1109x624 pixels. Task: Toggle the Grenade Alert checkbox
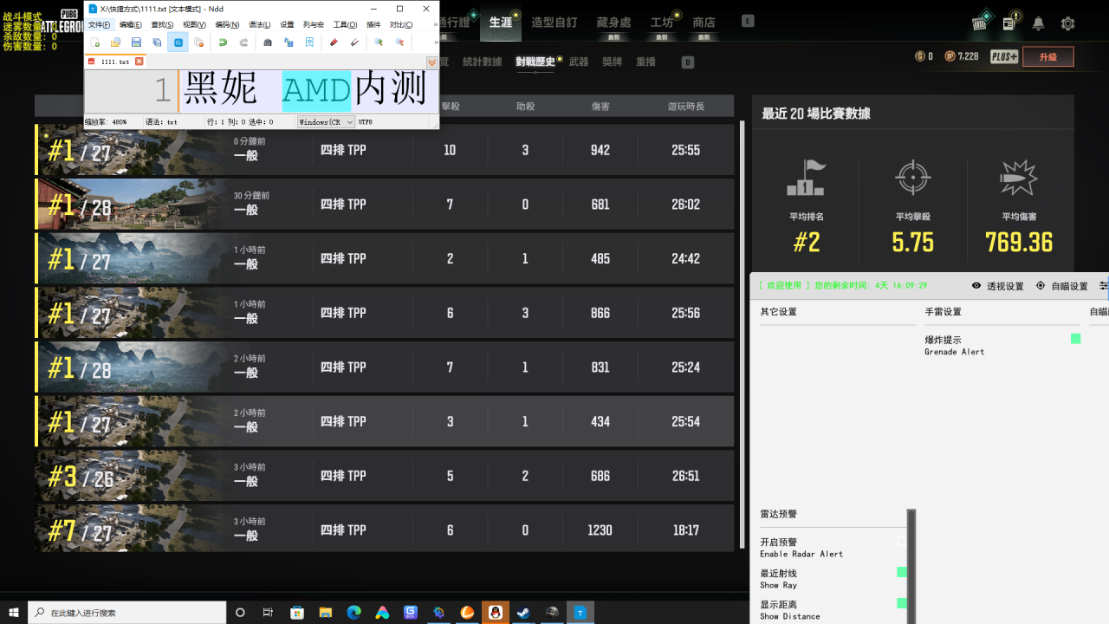(x=1075, y=339)
